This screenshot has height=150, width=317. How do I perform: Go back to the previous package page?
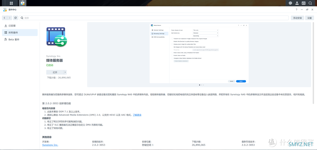click(4, 18)
